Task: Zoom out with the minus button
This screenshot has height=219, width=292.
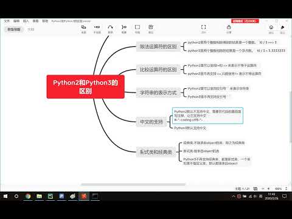Action: click(263, 189)
